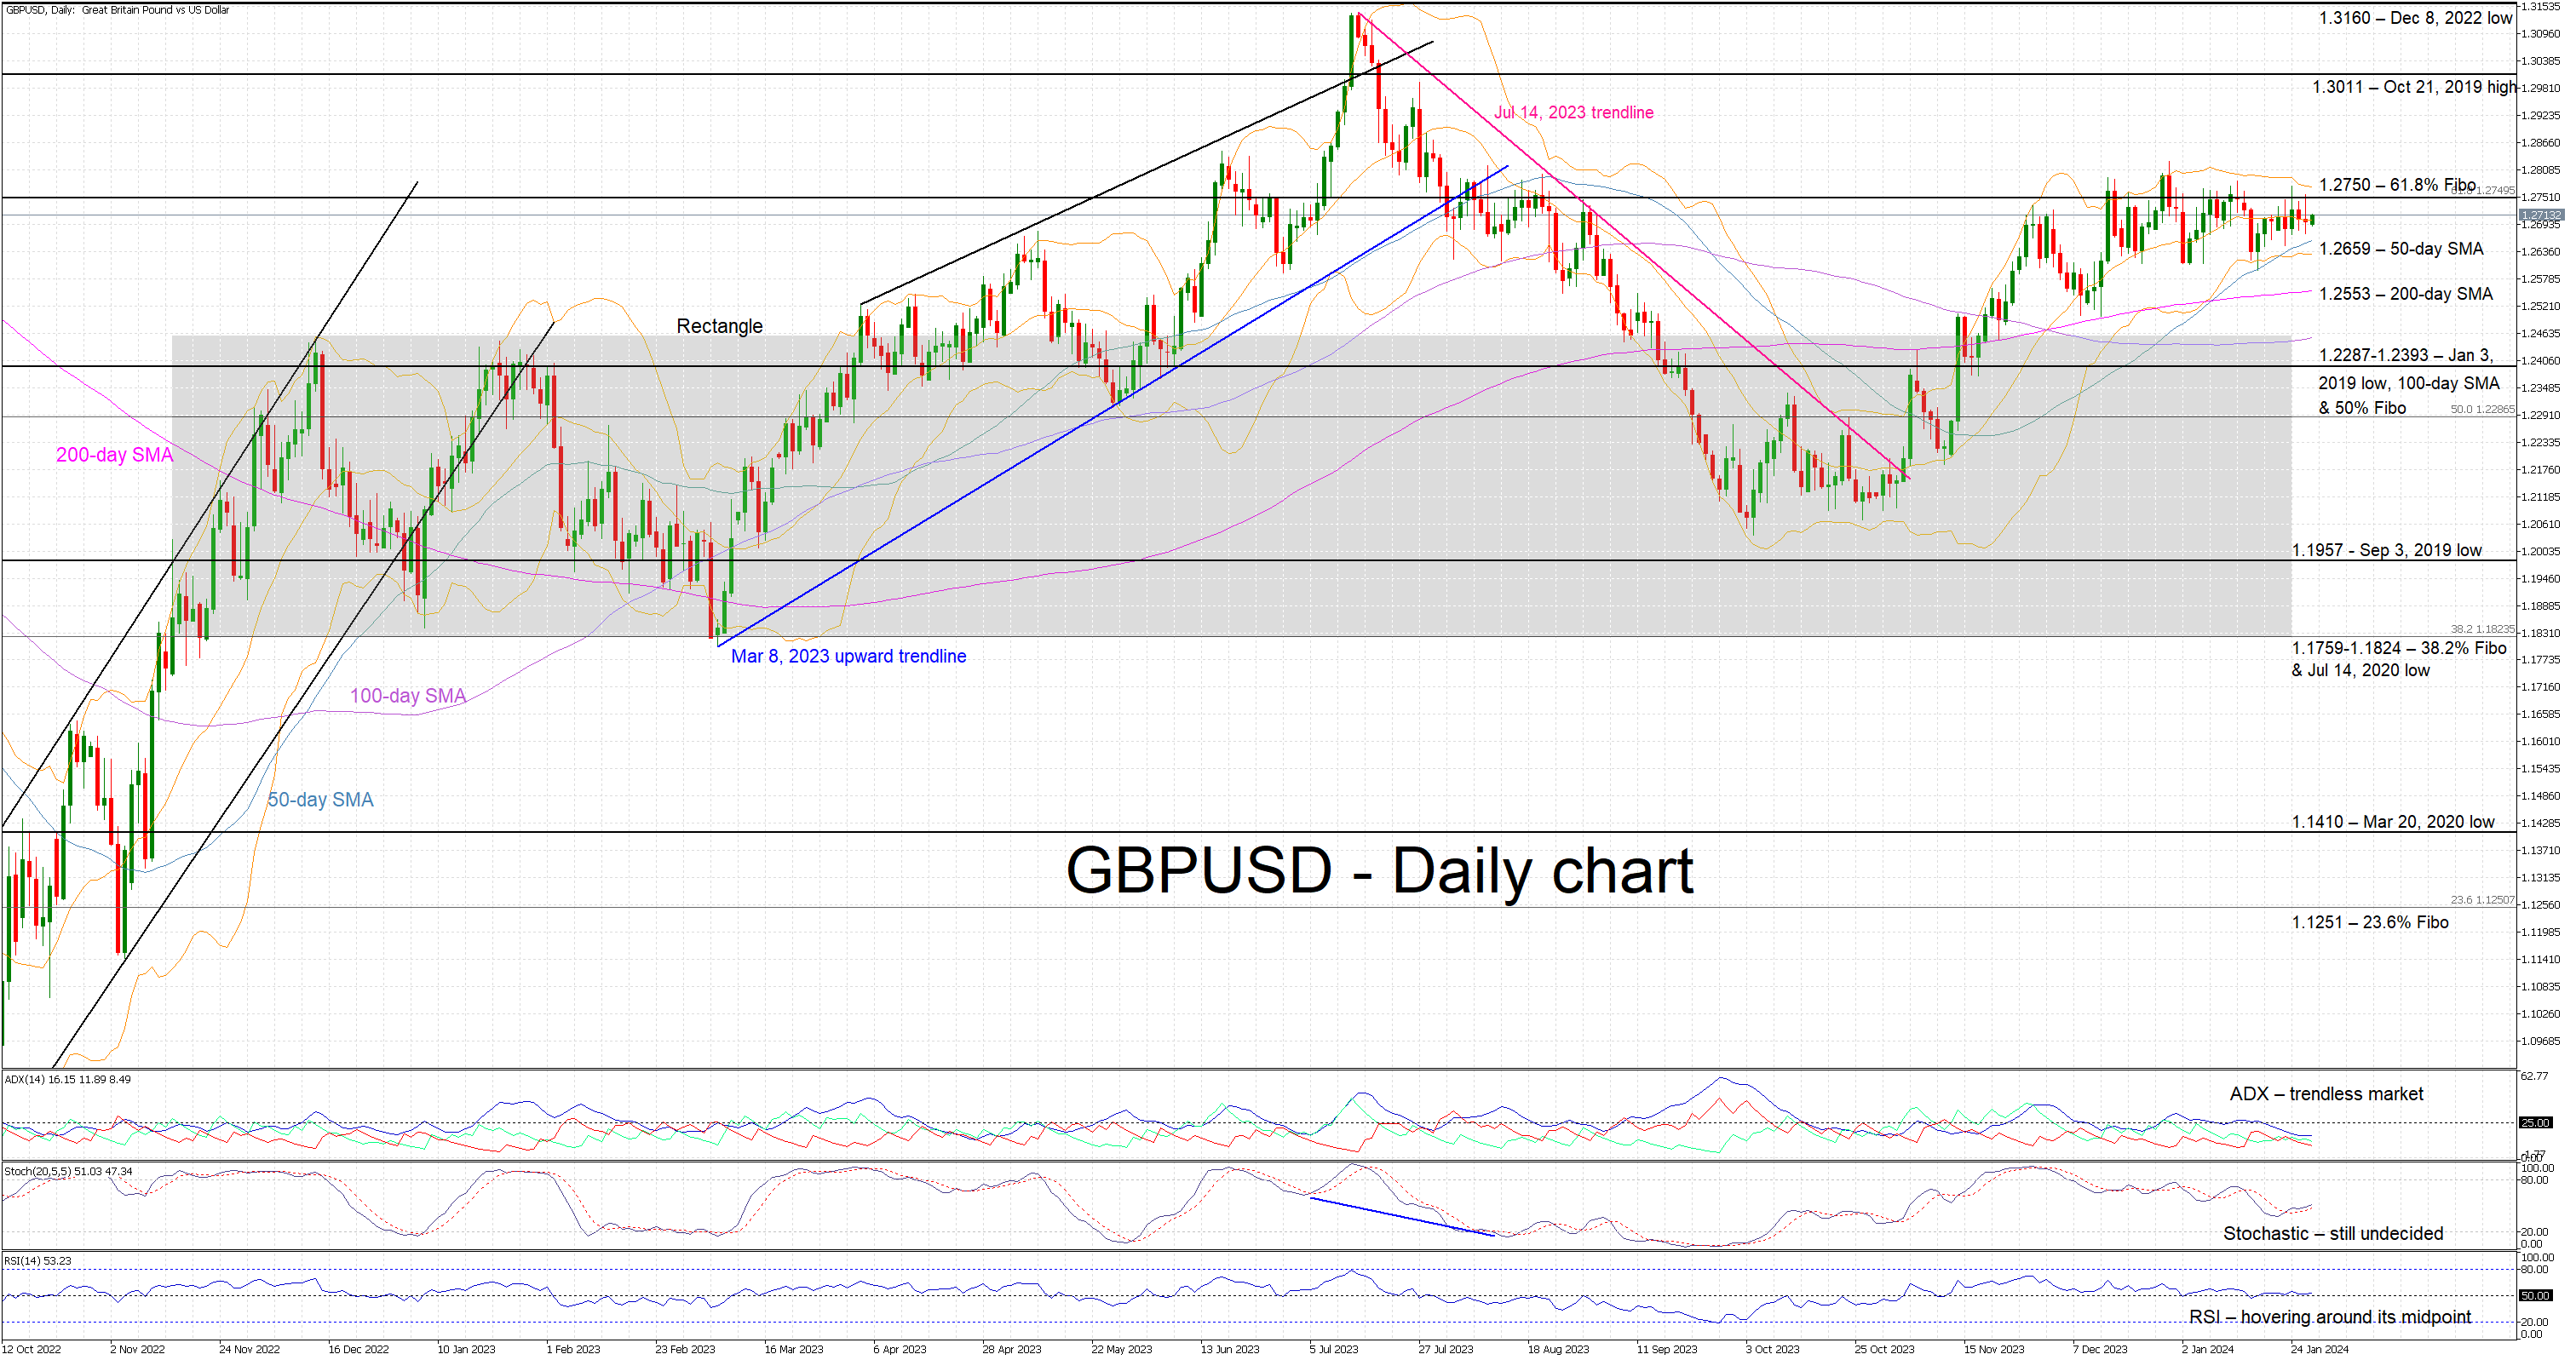The width and height of the screenshot is (2576, 1360).
Task: Click the purple 100-day SMA label
Action: pyautogui.click(x=407, y=696)
